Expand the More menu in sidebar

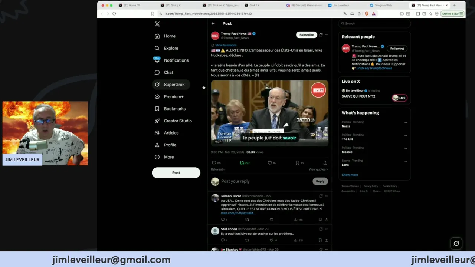164,157
